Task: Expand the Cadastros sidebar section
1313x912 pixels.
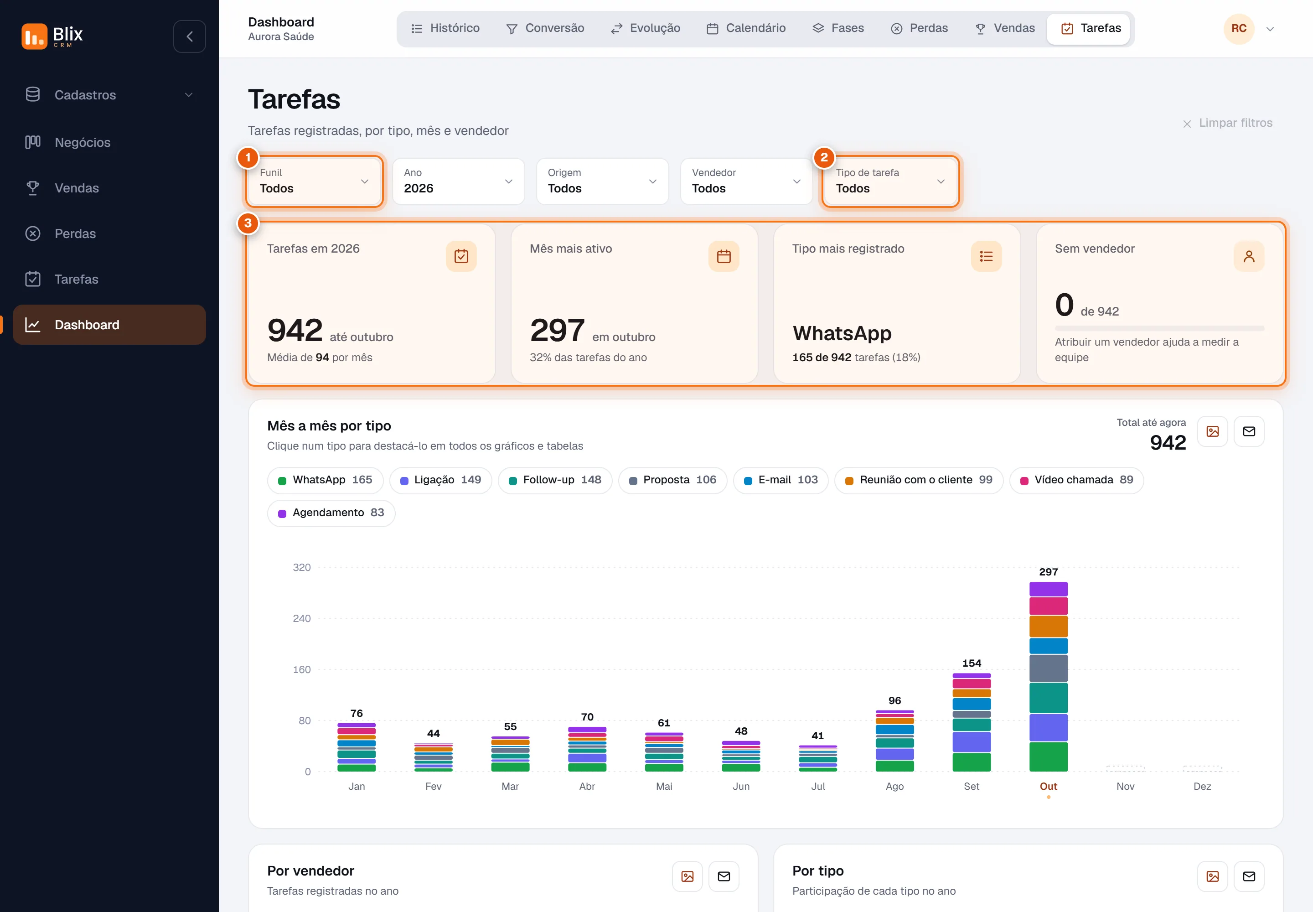Action: [109, 95]
